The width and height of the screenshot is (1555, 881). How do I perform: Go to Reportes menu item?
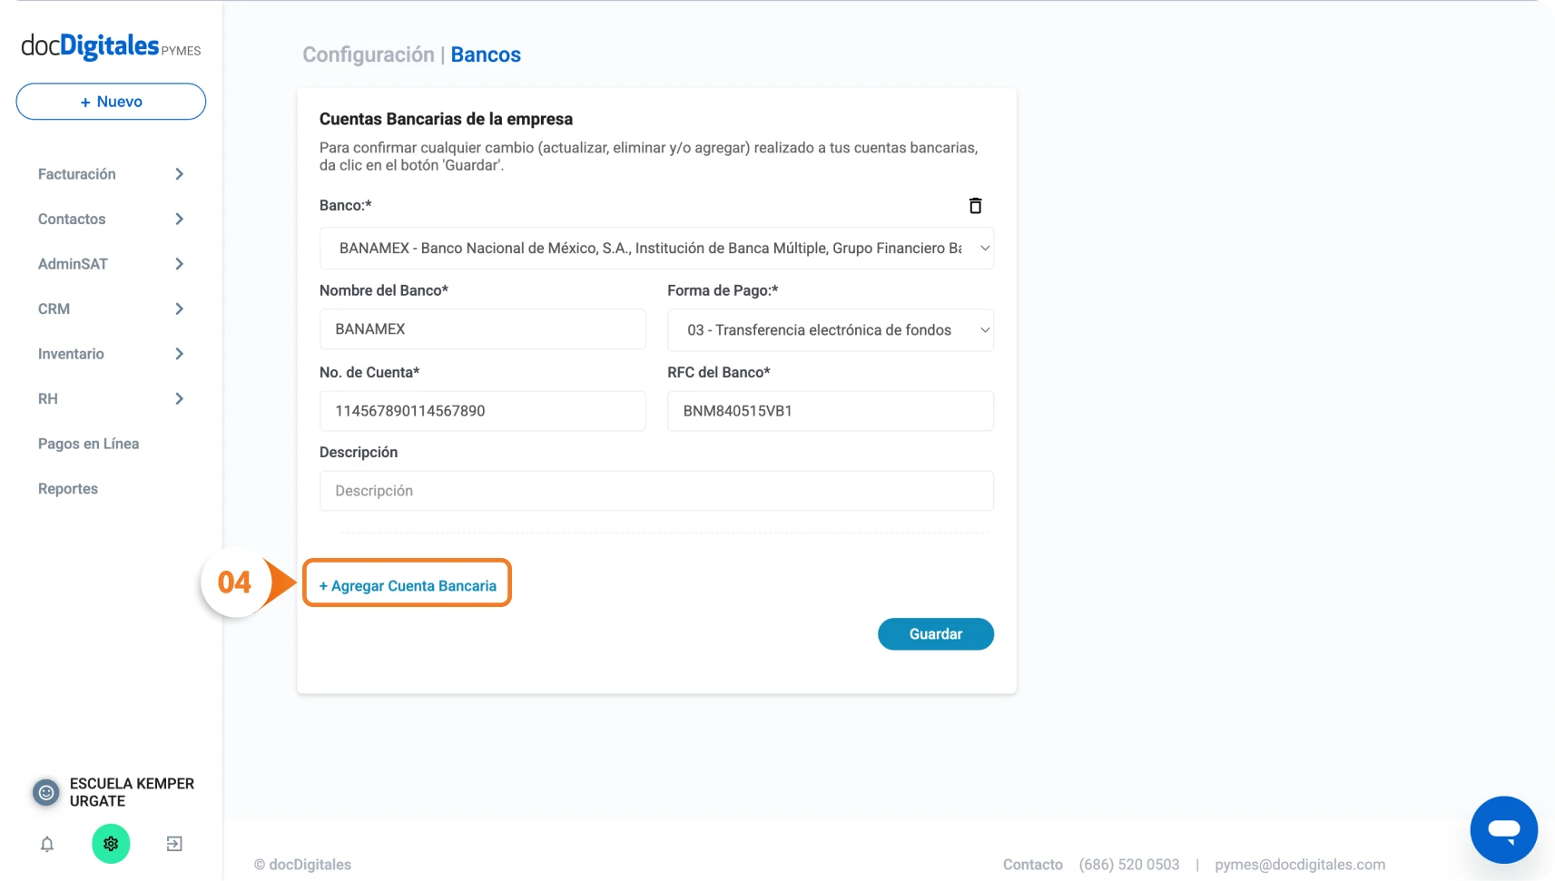(68, 489)
